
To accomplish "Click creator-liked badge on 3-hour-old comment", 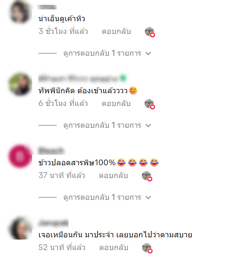I will tap(150, 32).
